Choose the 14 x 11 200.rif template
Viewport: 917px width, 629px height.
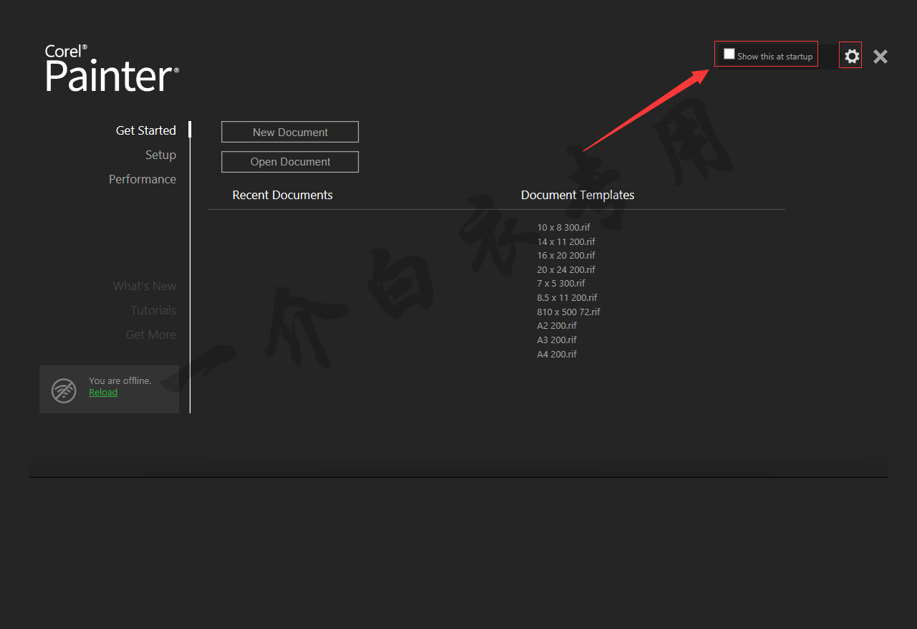point(566,241)
